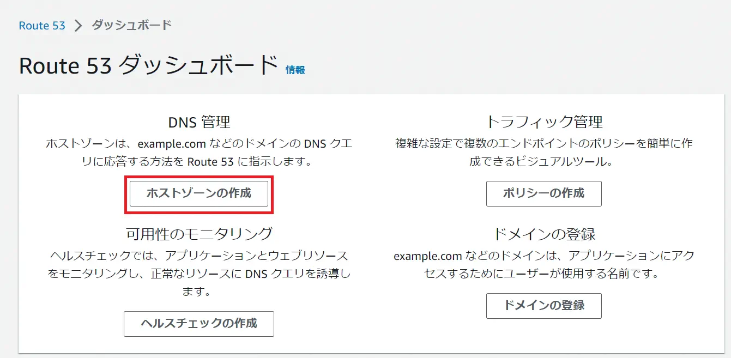The height and width of the screenshot is (358, 731).
Task: Select the ダッシュボード breadcrumb item
Action: click(x=131, y=25)
